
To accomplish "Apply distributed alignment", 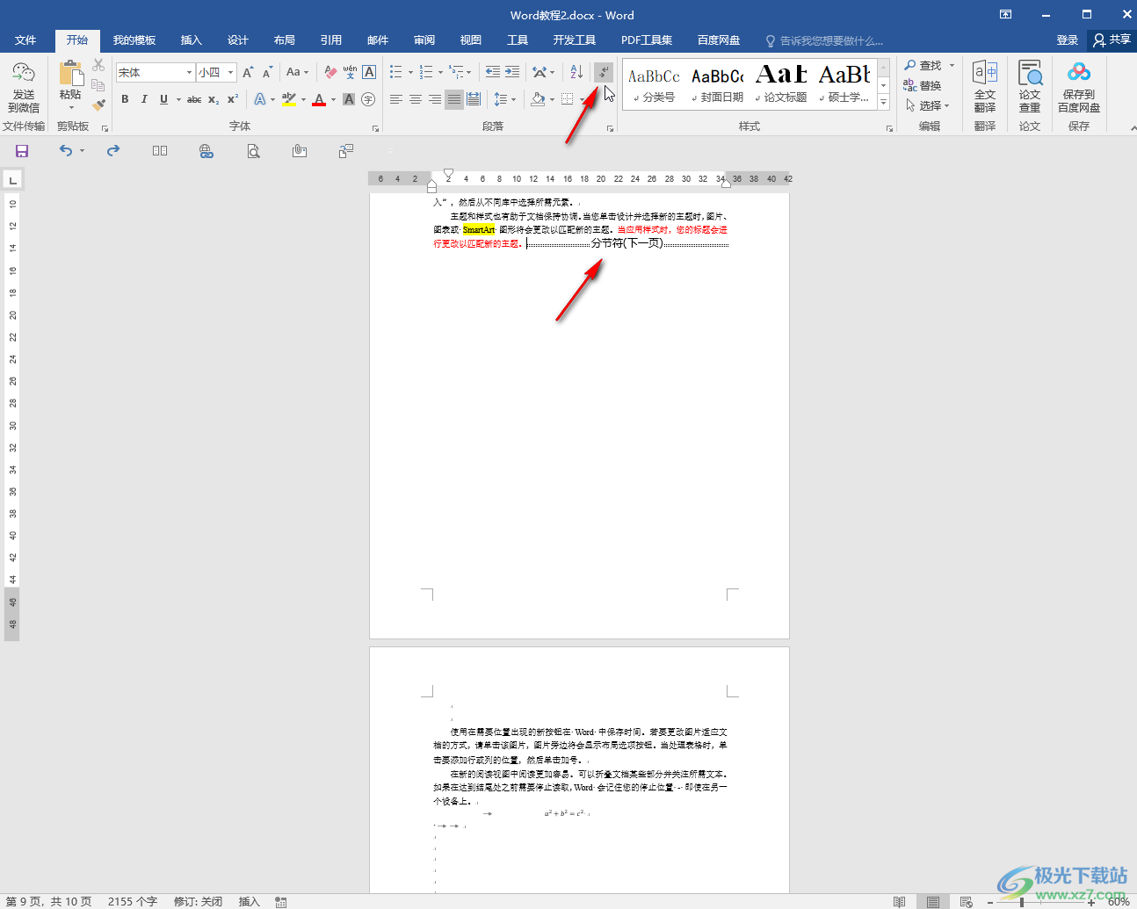I will [x=474, y=99].
